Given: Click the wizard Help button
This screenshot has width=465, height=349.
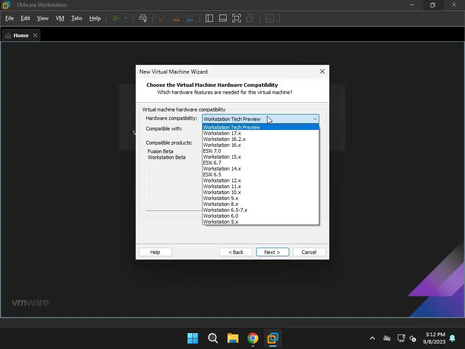Looking at the screenshot, I should [155, 252].
